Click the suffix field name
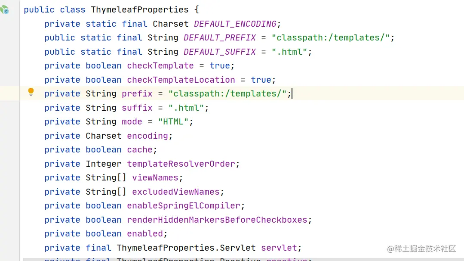464x261 pixels. [x=137, y=108]
